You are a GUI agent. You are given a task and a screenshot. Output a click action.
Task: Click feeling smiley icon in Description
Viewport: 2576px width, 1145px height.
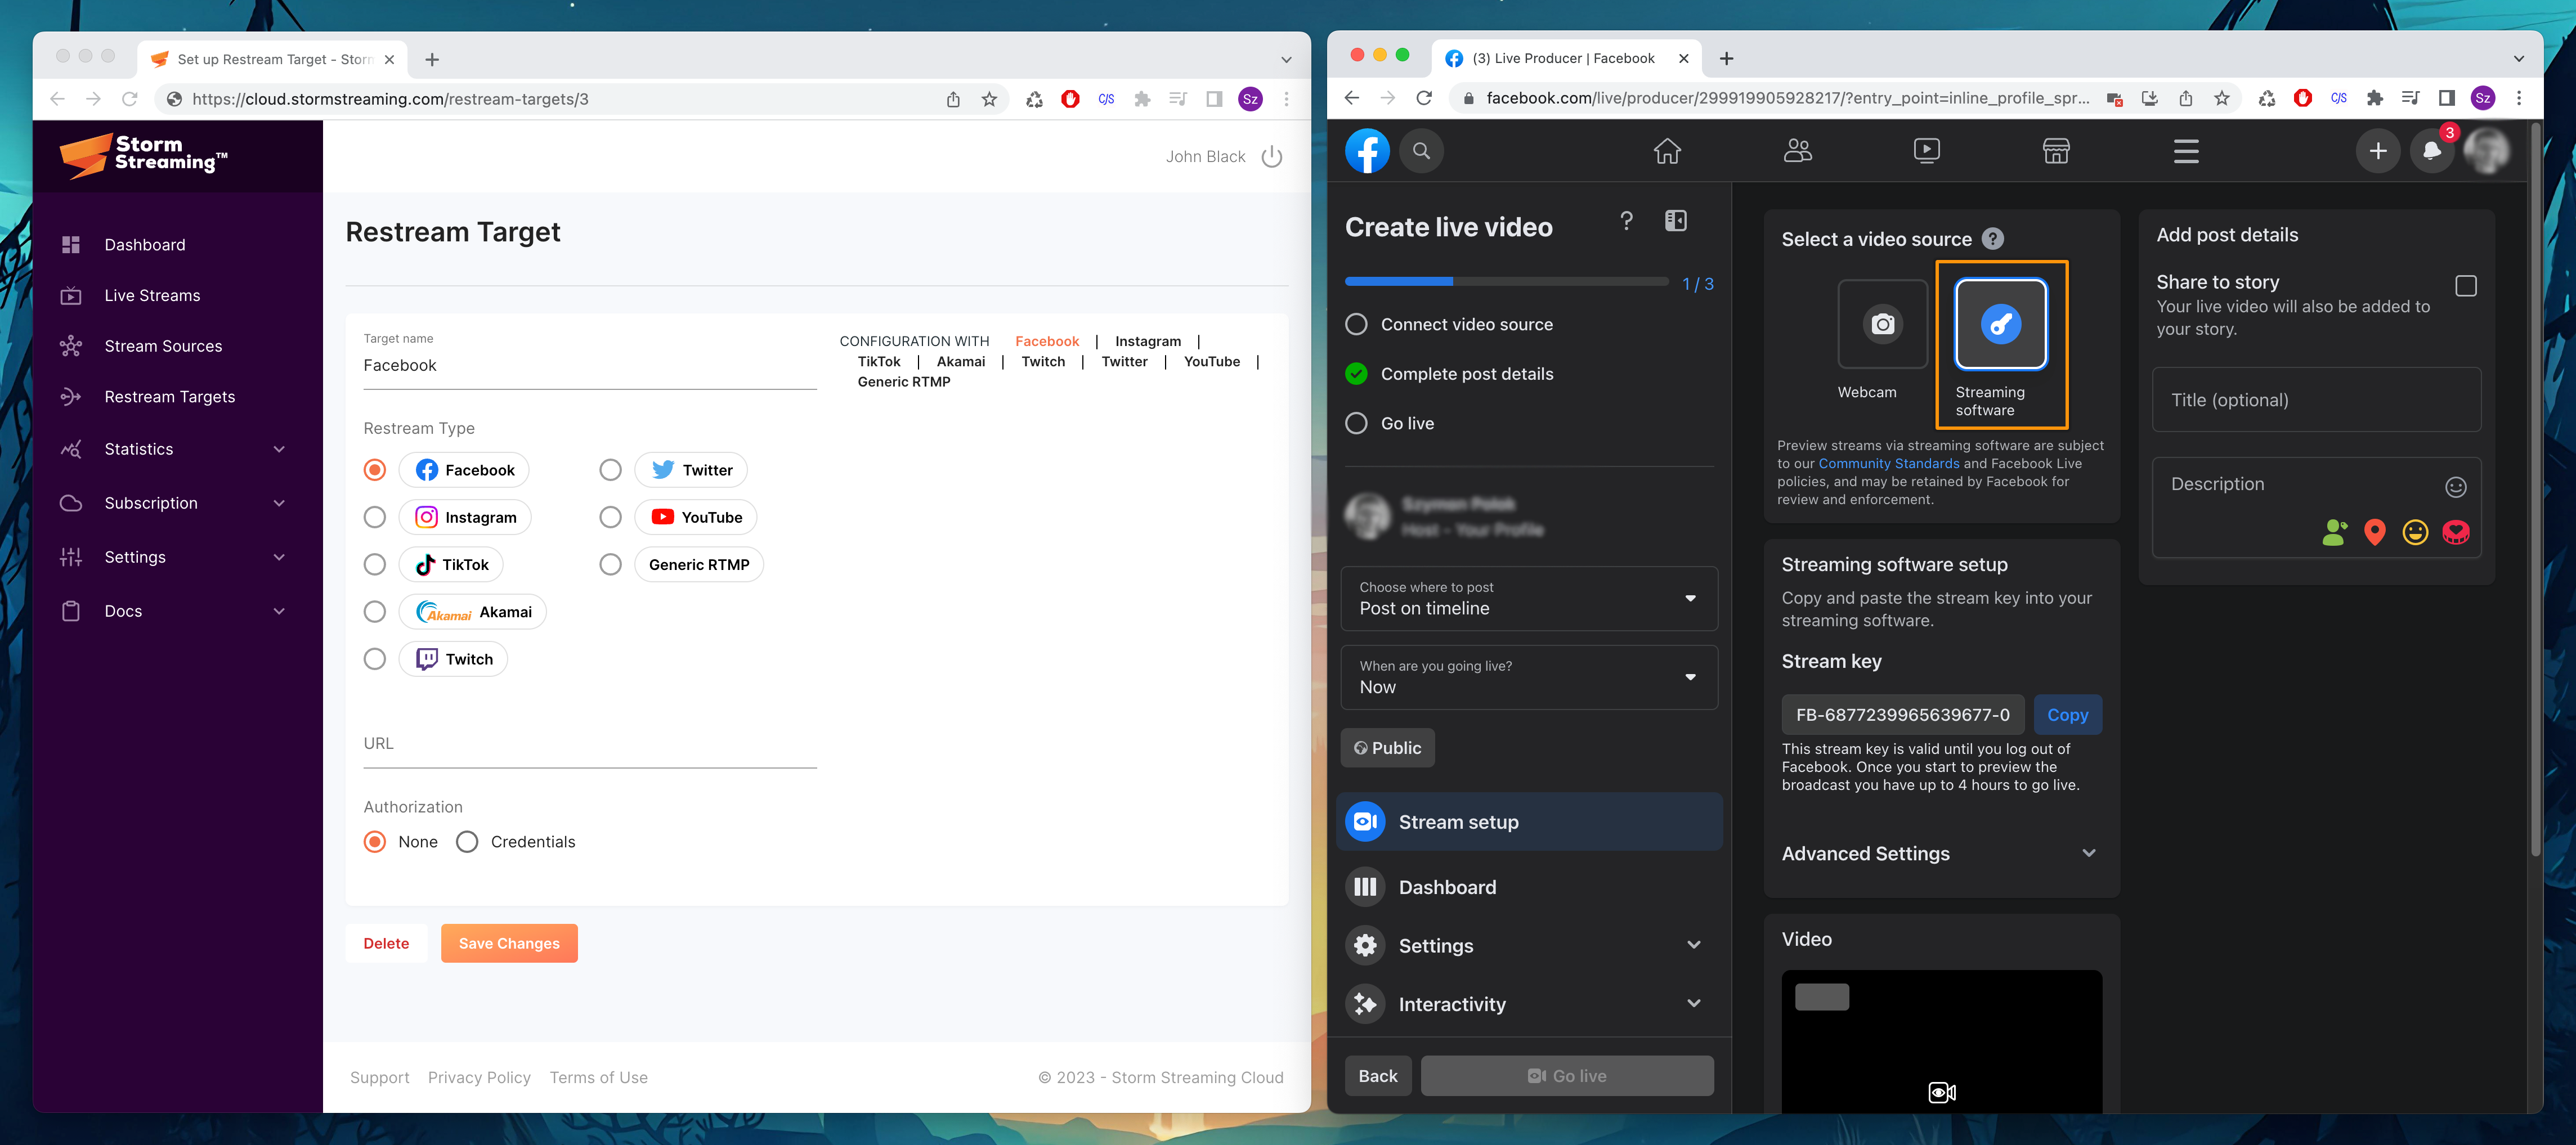[2415, 532]
